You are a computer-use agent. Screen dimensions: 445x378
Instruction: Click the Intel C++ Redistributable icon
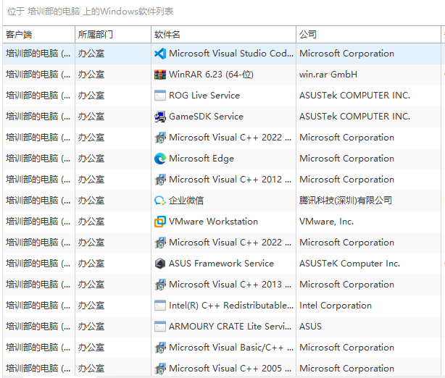click(160, 306)
